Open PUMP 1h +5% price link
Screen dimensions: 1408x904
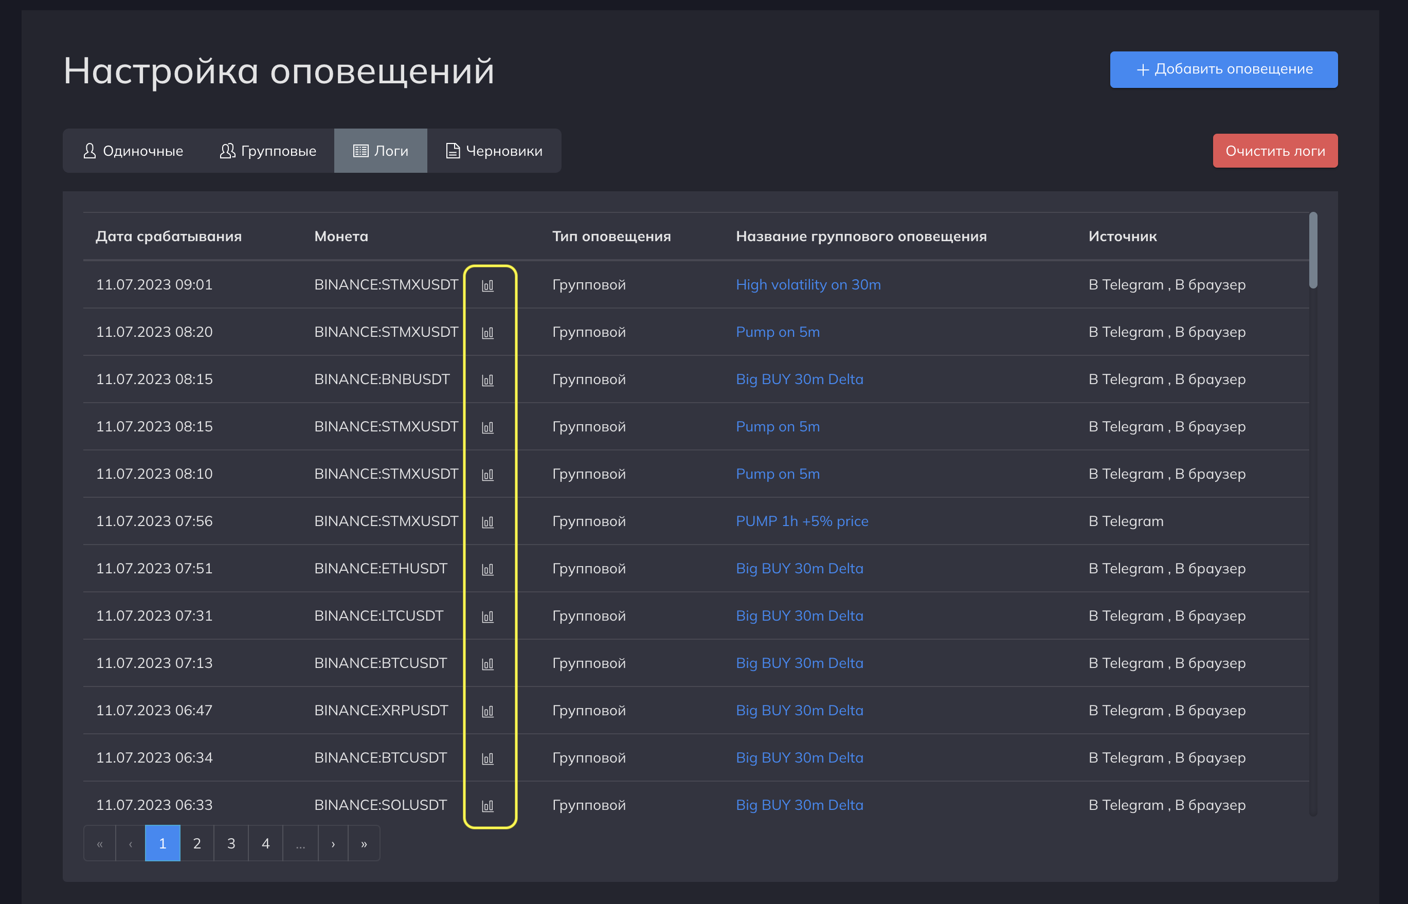(x=802, y=521)
